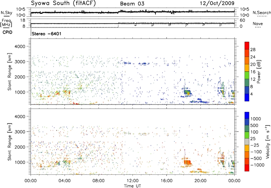The height and width of the screenshot is (188, 271).
Task: Click the yellow 16–20 dB segment of the power colorbar
Action: coord(247,68)
